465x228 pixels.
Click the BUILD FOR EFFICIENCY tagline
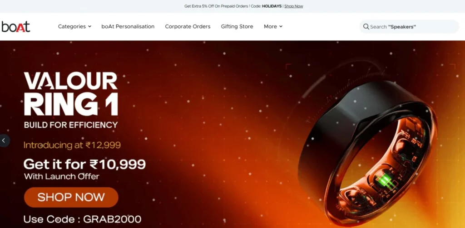click(71, 125)
